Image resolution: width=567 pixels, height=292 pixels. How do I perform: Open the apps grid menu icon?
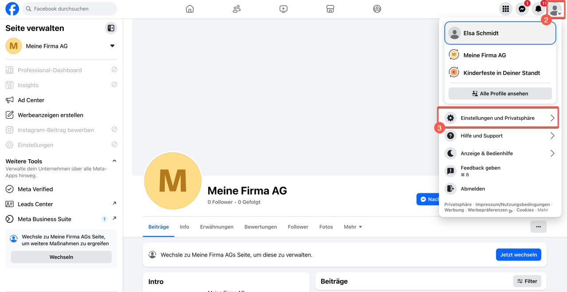point(505,9)
